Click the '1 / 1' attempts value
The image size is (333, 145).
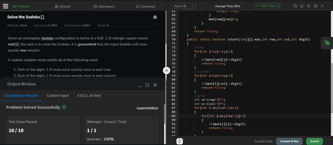[92, 130]
